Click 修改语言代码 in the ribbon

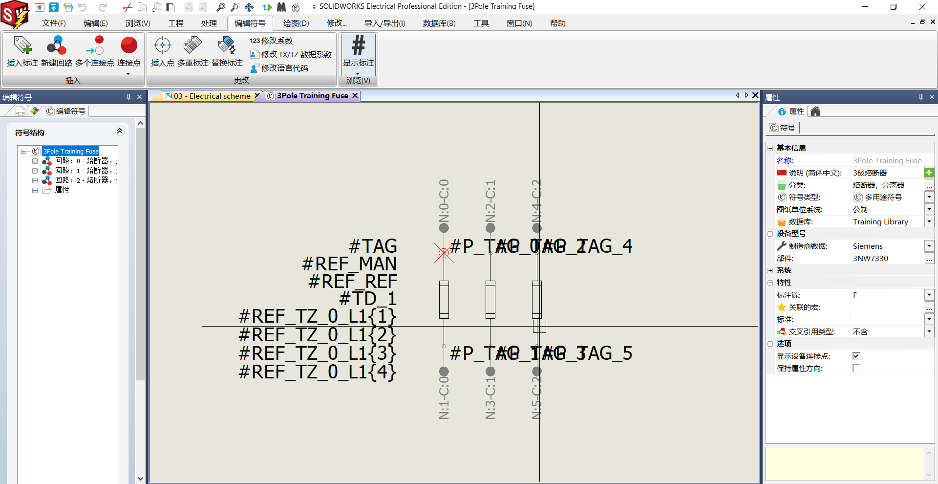click(279, 68)
